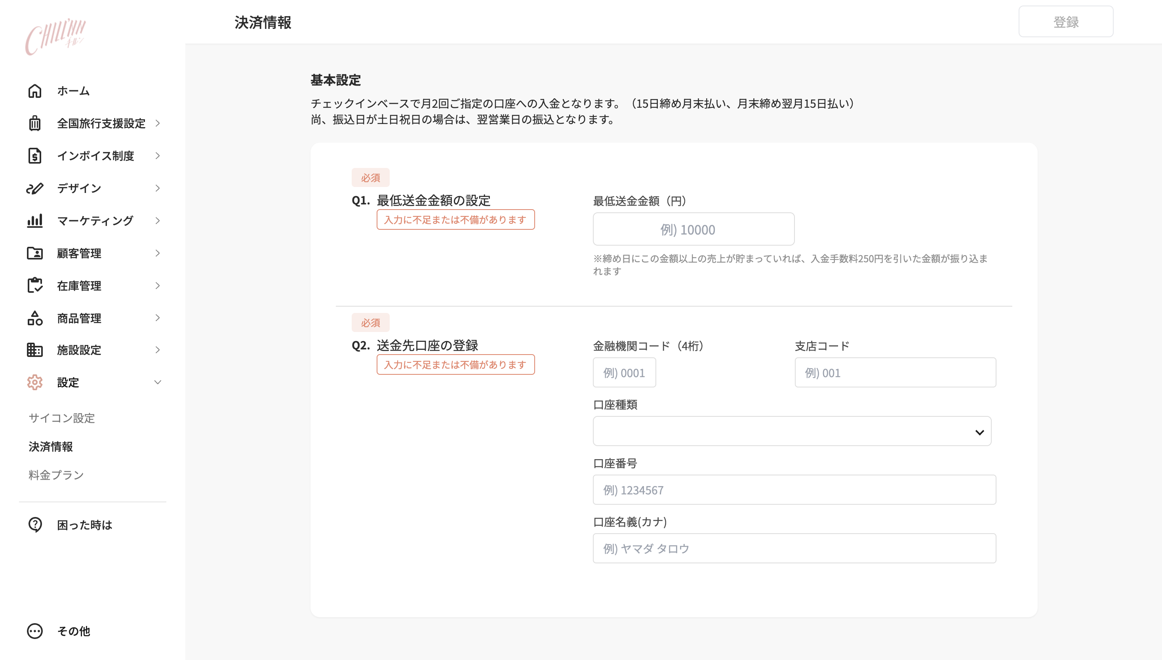Open the 顧客管理 customer card icon

[x=35, y=253]
